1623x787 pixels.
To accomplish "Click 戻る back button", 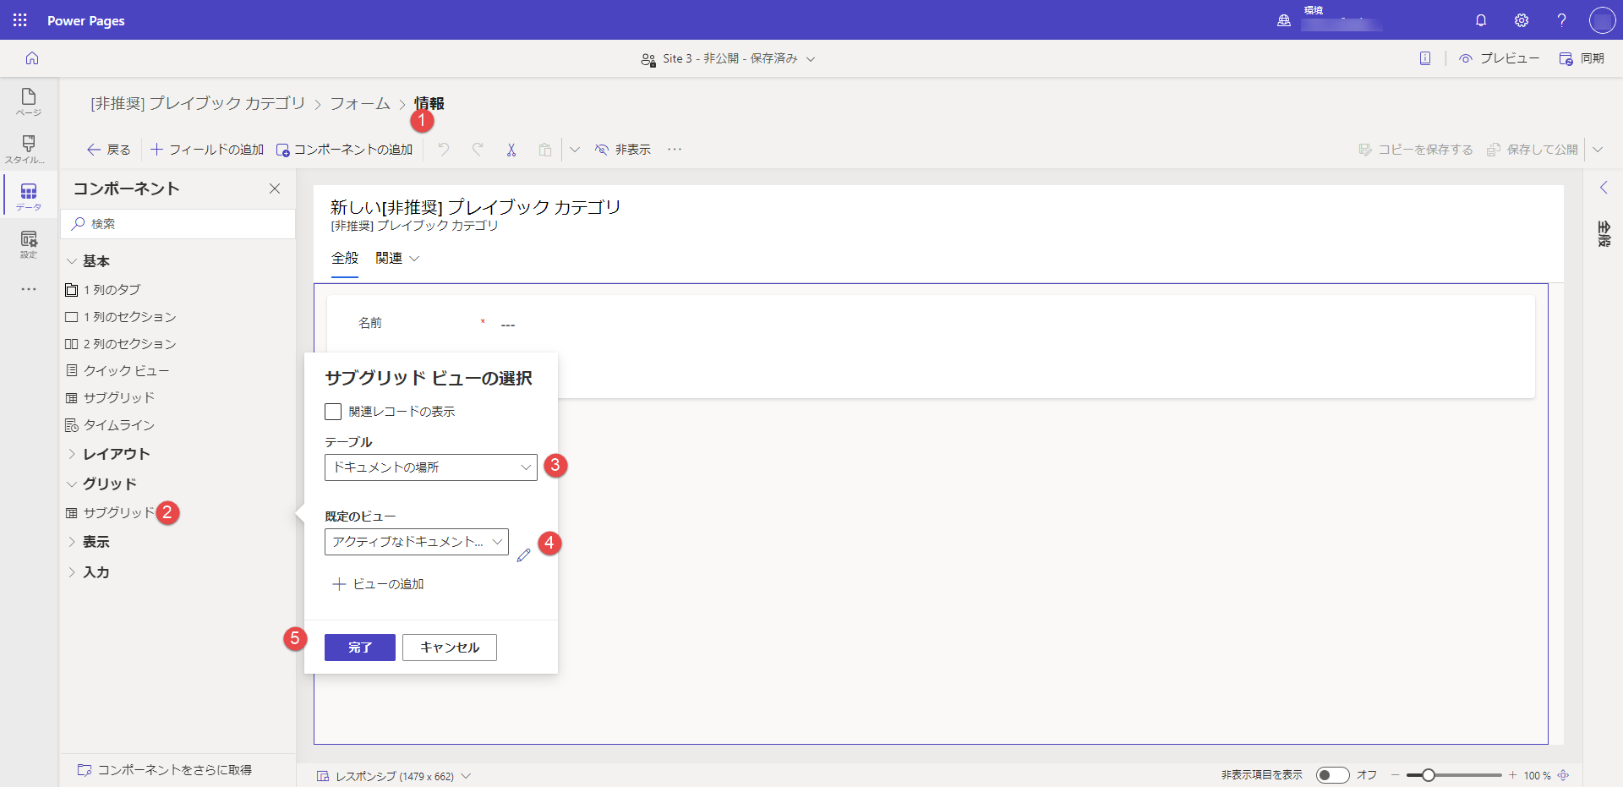I will point(109,150).
